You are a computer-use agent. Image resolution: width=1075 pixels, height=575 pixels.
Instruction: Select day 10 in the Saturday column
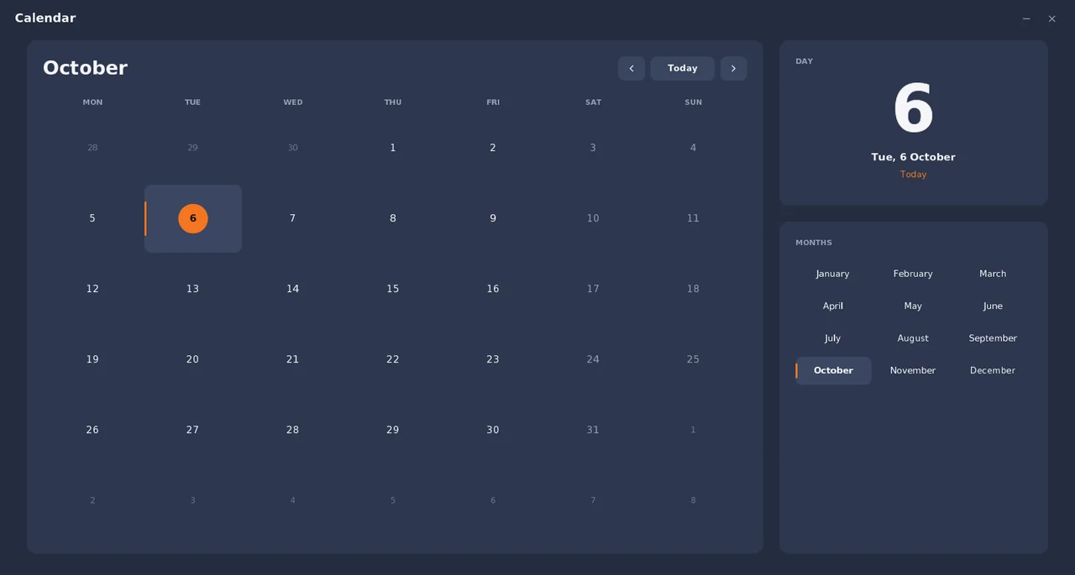593,218
